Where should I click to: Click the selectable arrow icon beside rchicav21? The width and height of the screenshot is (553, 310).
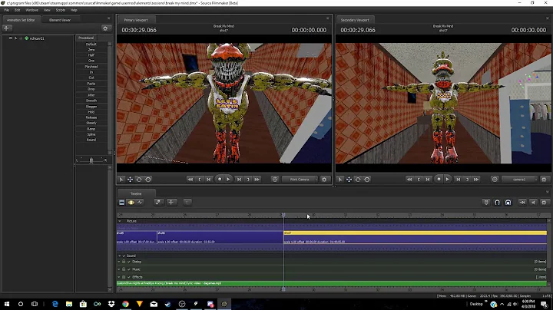pyautogui.click(x=15, y=38)
